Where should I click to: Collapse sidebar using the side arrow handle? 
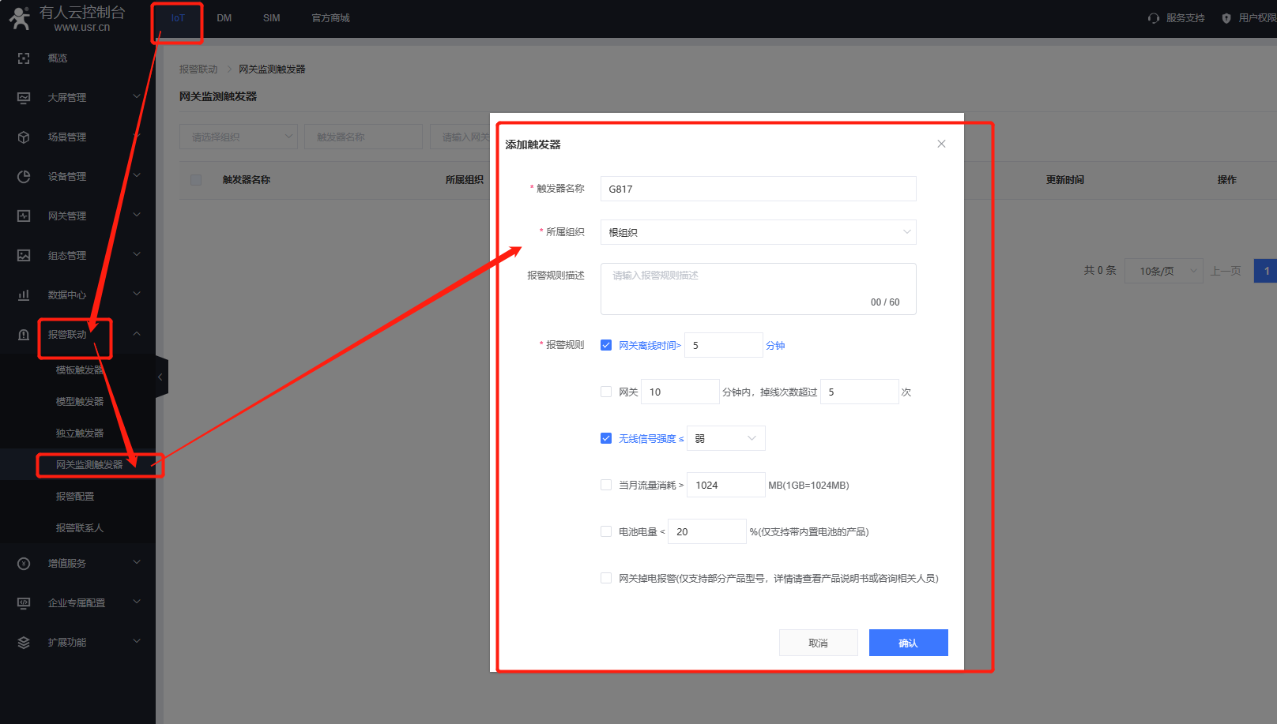point(160,377)
